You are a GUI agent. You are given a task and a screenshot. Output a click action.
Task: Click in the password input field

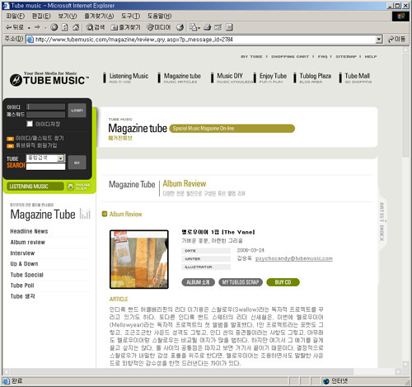[x=46, y=115]
